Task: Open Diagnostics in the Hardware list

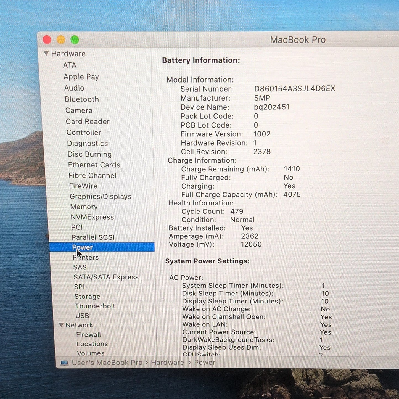Action: tap(87, 143)
